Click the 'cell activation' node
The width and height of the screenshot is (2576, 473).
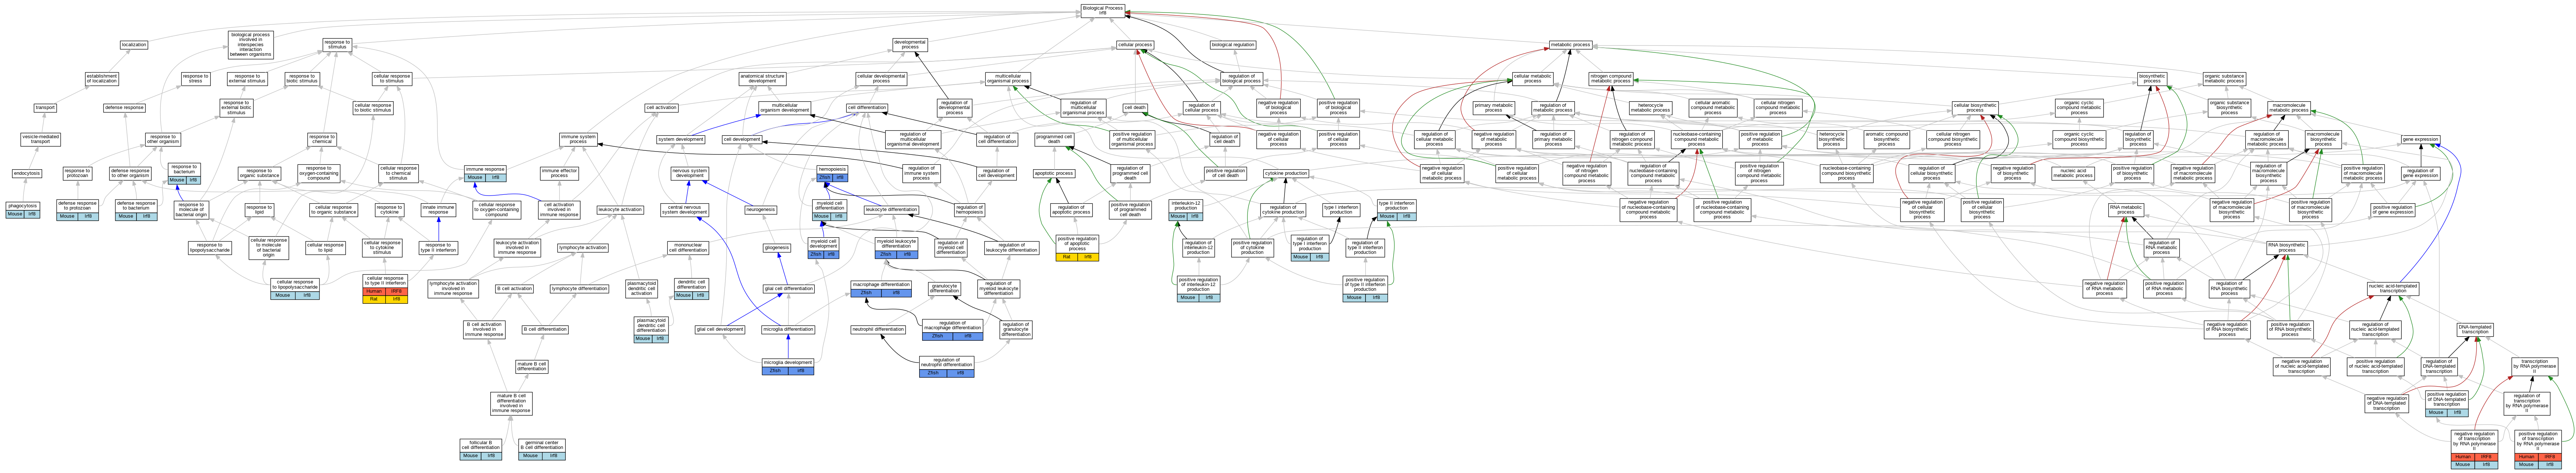pos(661,108)
